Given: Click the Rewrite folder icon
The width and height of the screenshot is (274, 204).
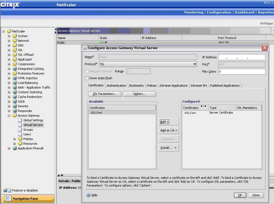Looking at the screenshot, I should coord(15,106).
